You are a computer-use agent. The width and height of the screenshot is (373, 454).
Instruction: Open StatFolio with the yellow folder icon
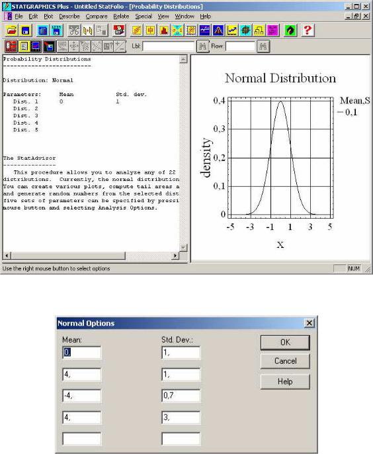(11, 30)
